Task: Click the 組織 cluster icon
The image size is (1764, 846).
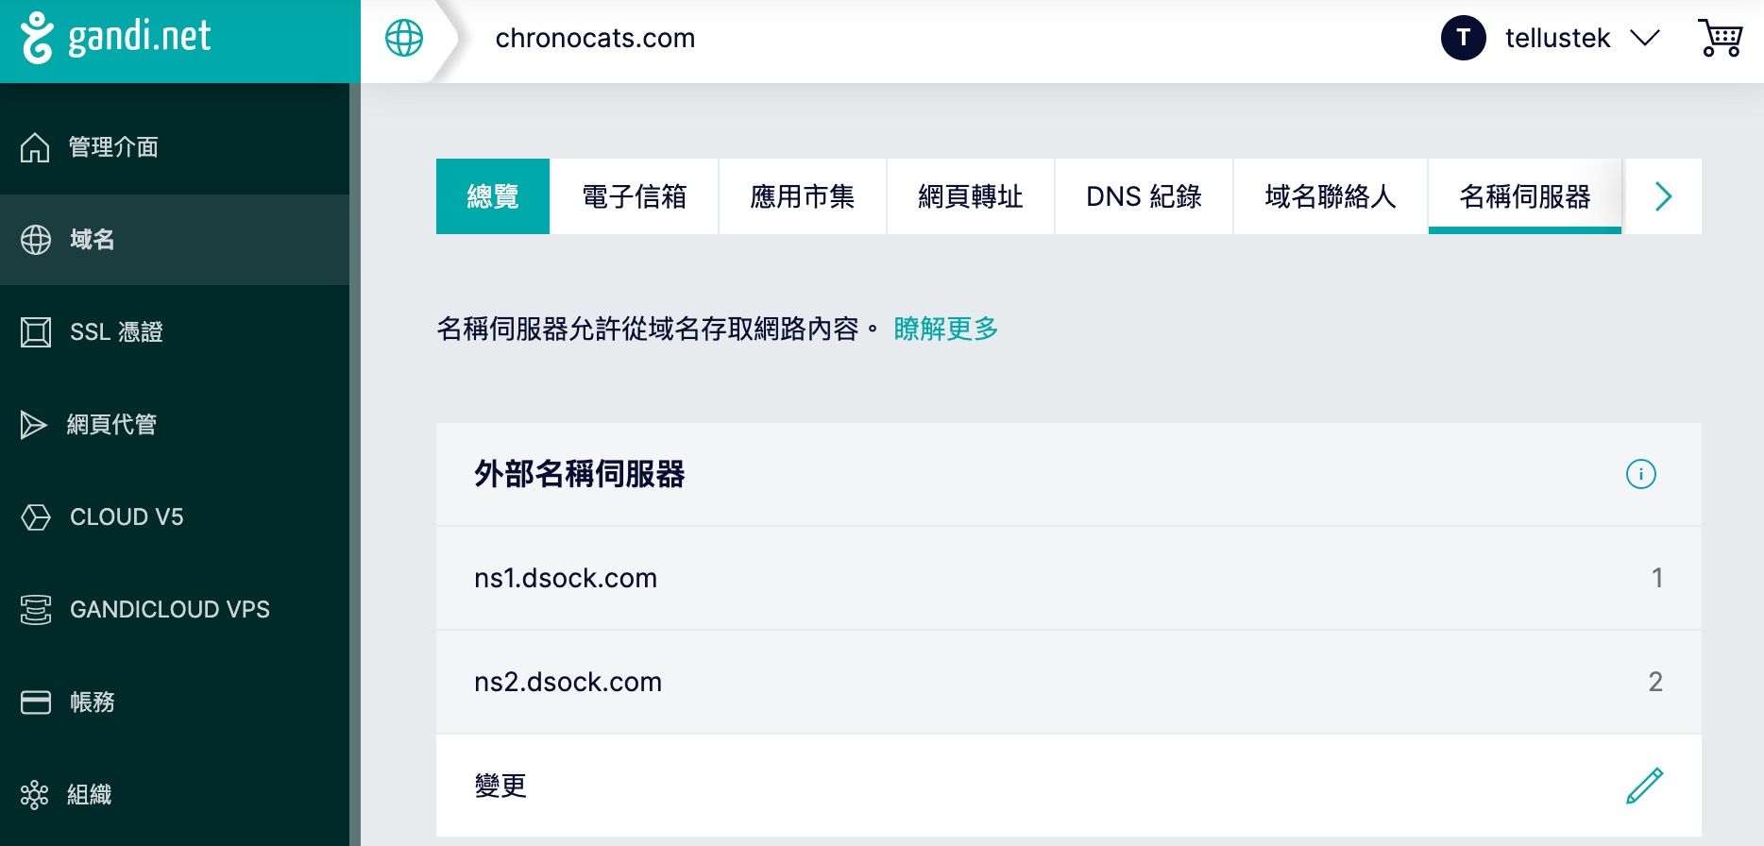Action: point(34,795)
